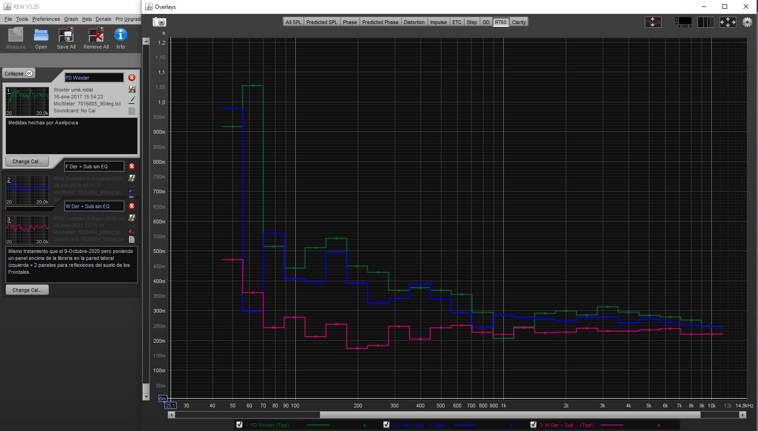The image size is (758, 431).
Task: Open the Info panel icon
Action: (x=120, y=38)
